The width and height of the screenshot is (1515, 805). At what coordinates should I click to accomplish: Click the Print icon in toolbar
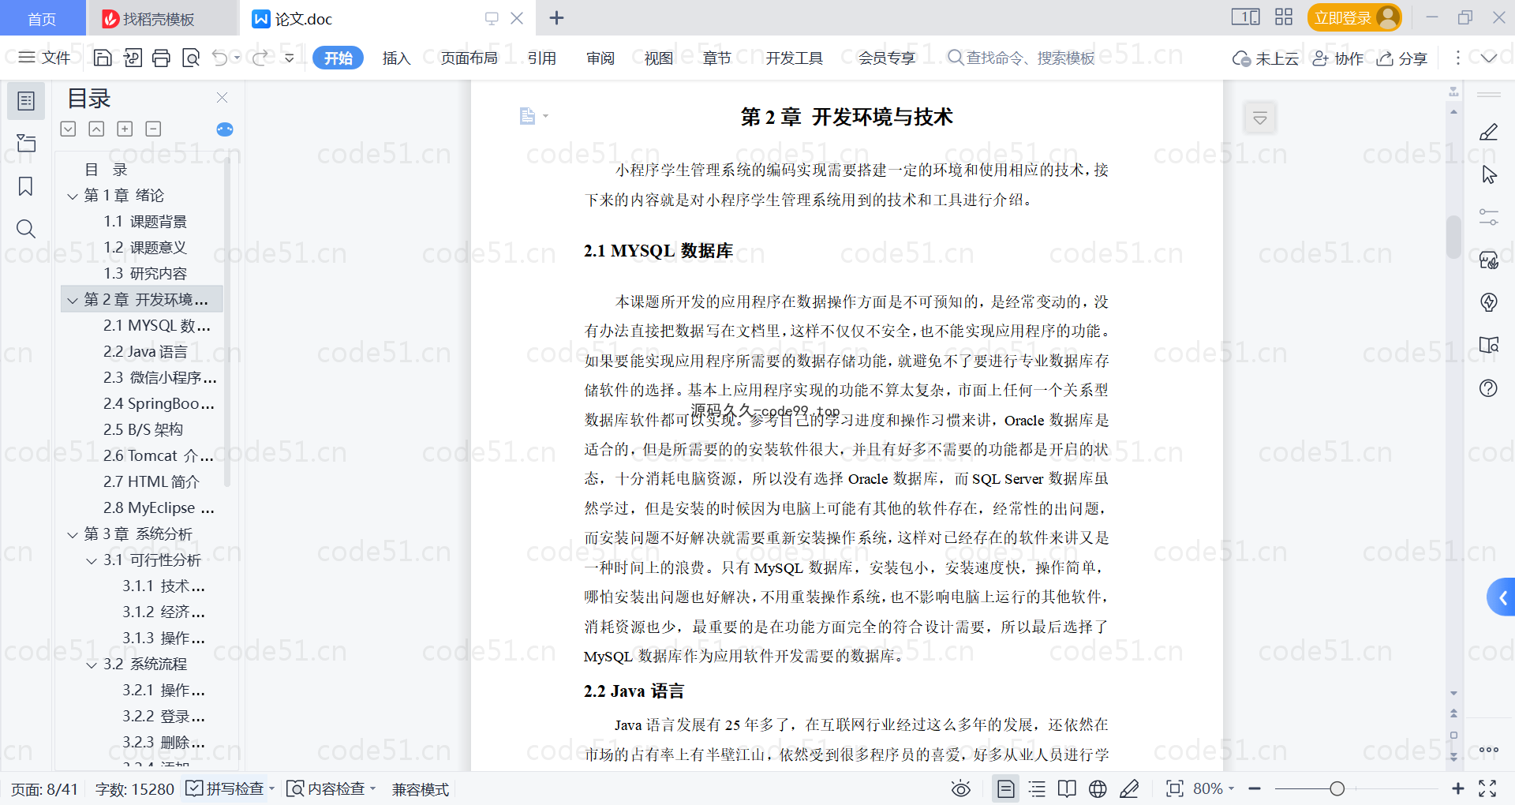[161, 58]
